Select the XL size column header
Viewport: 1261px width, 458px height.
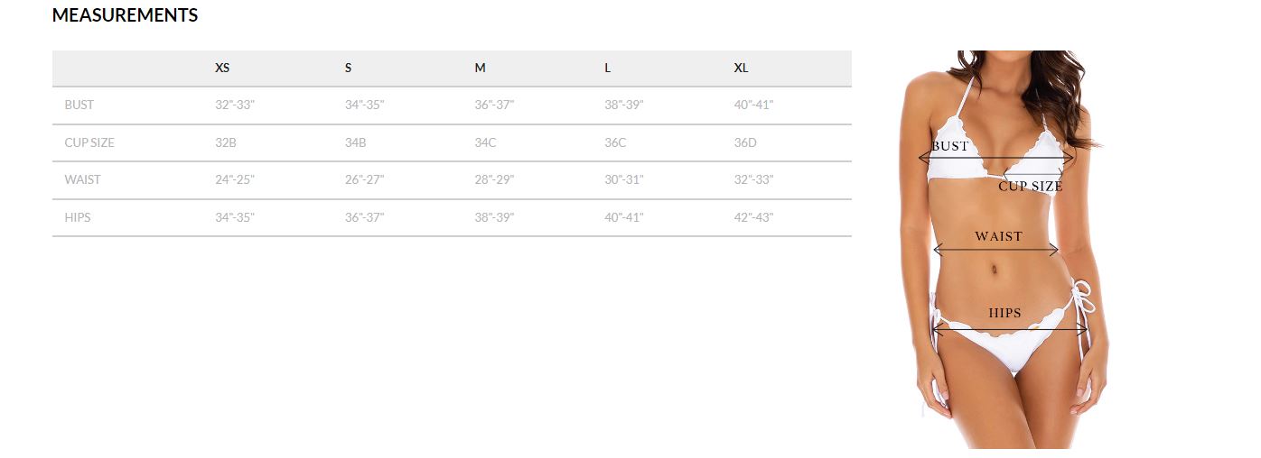click(x=742, y=69)
